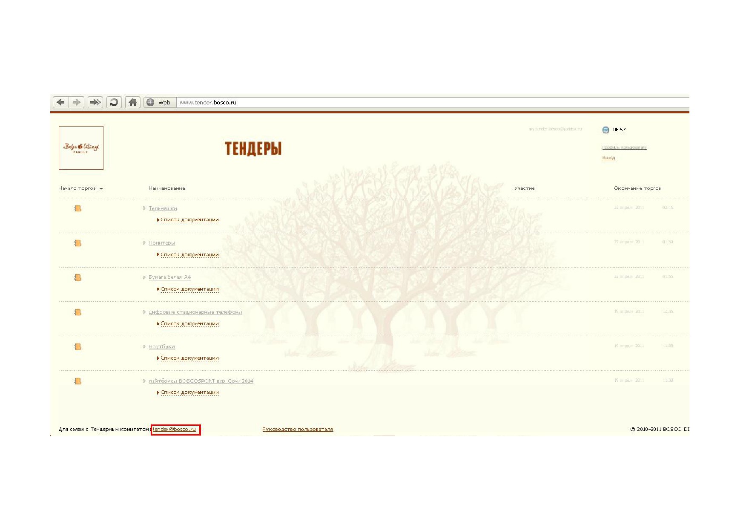
Task: Click the round clock icon beside 06 57
Action: click(x=605, y=130)
